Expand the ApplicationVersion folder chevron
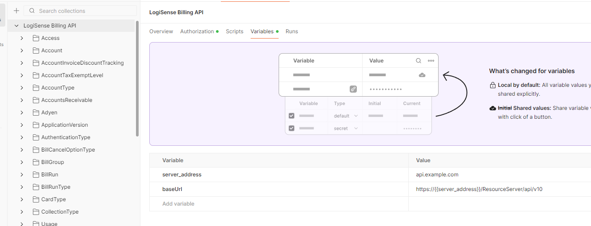 click(x=22, y=125)
